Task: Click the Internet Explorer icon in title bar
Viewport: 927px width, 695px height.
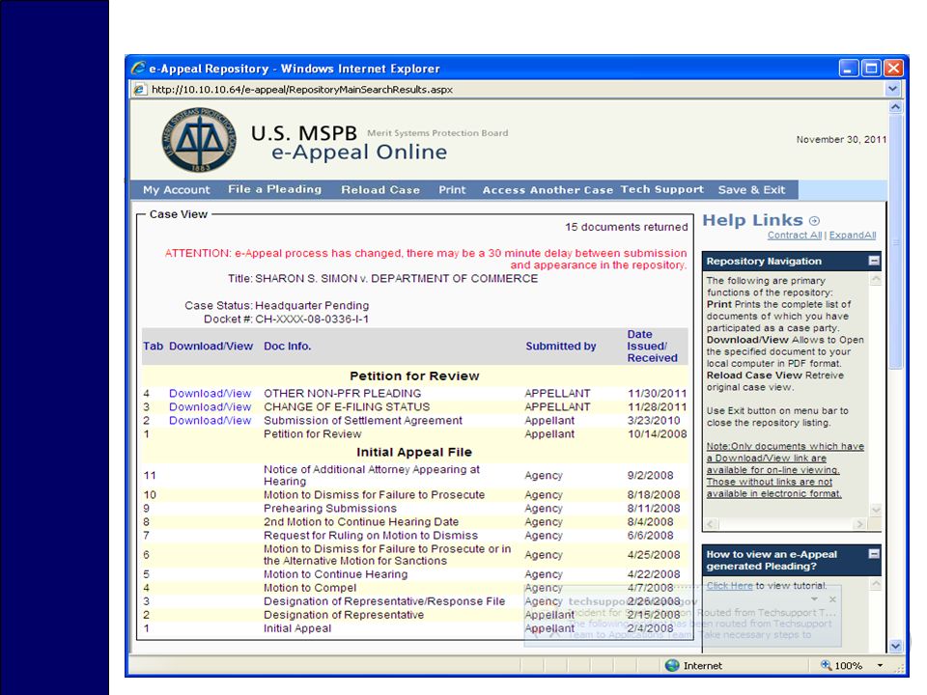Action: point(138,68)
